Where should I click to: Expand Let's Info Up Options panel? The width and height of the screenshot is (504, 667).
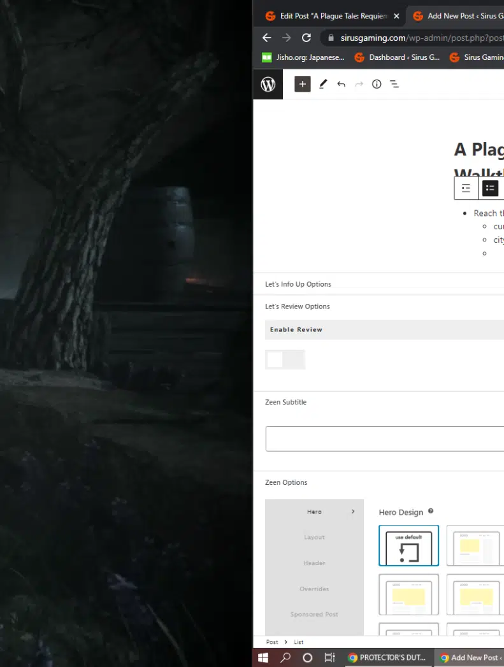click(298, 284)
